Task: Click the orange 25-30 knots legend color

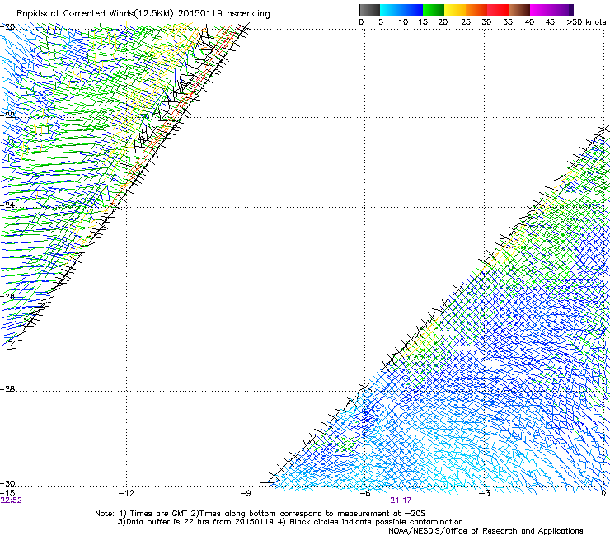Action: (x=476, y=10)
